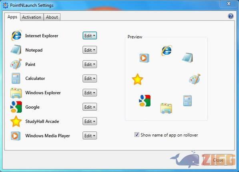239x172 pixels.
Task: Click the Google icon in app list
Action: [x=16, y=107]
